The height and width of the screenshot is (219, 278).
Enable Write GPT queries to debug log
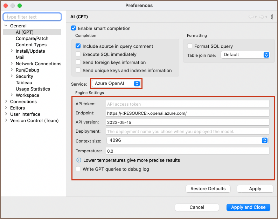click(x=78, y=169)
